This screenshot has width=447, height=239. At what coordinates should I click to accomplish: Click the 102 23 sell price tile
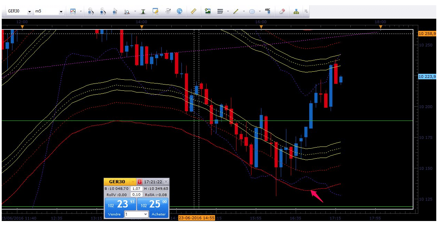point(120,204)
